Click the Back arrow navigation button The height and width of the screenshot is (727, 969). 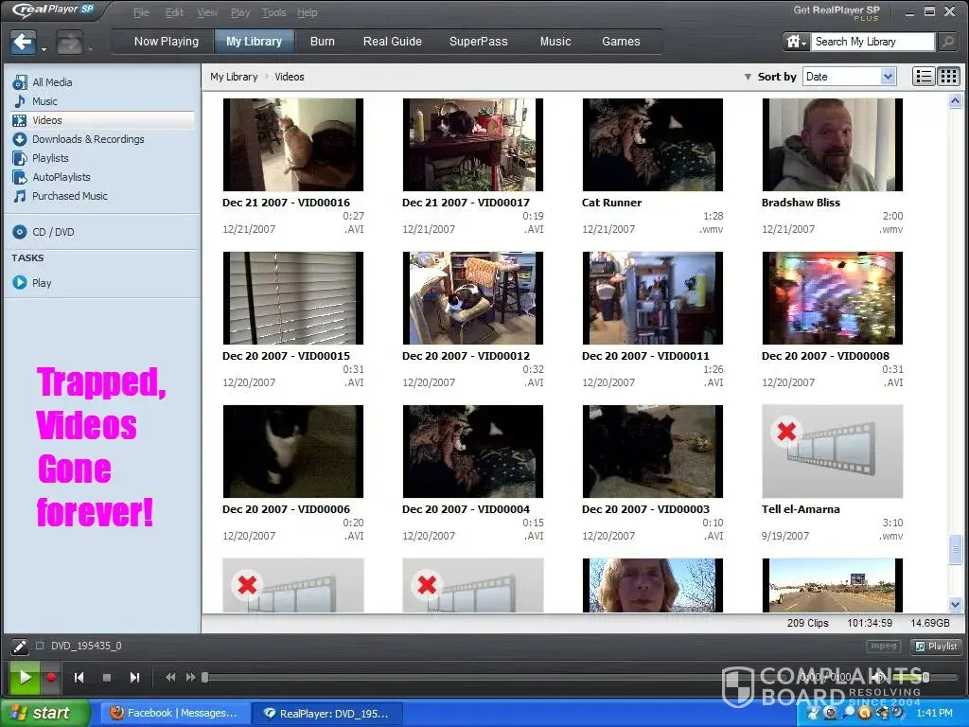[24, 43]
